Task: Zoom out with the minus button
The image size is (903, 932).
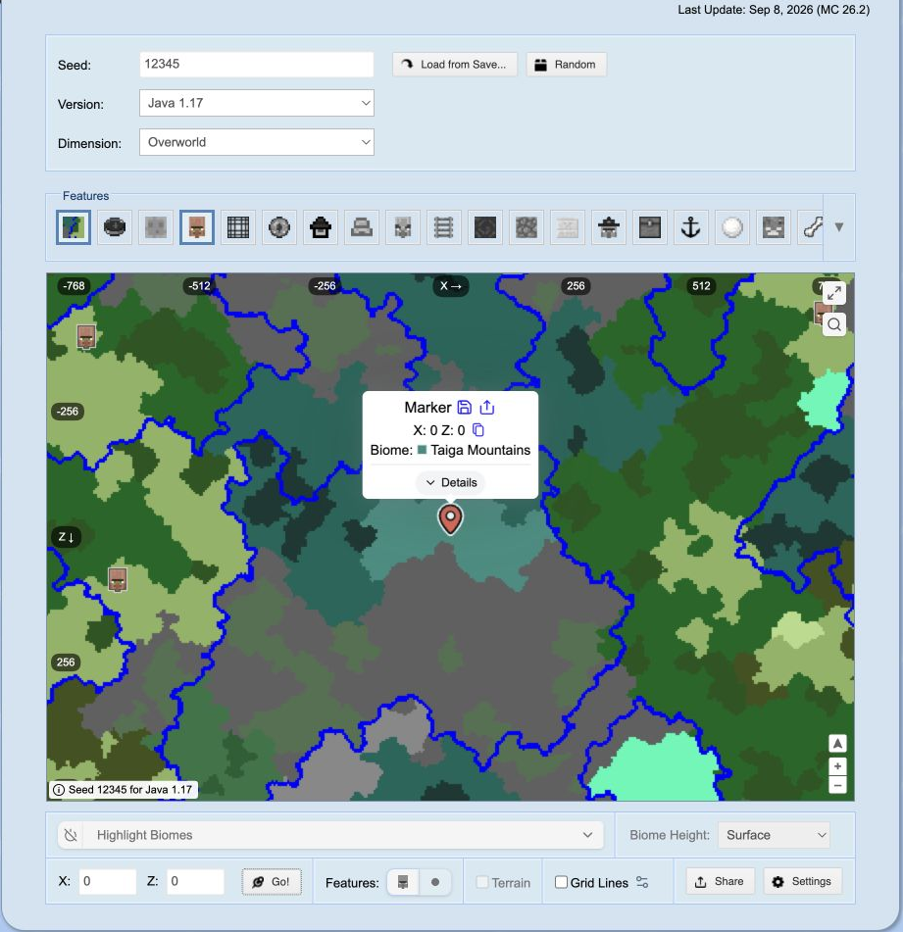Action: (x=837, y=785)
